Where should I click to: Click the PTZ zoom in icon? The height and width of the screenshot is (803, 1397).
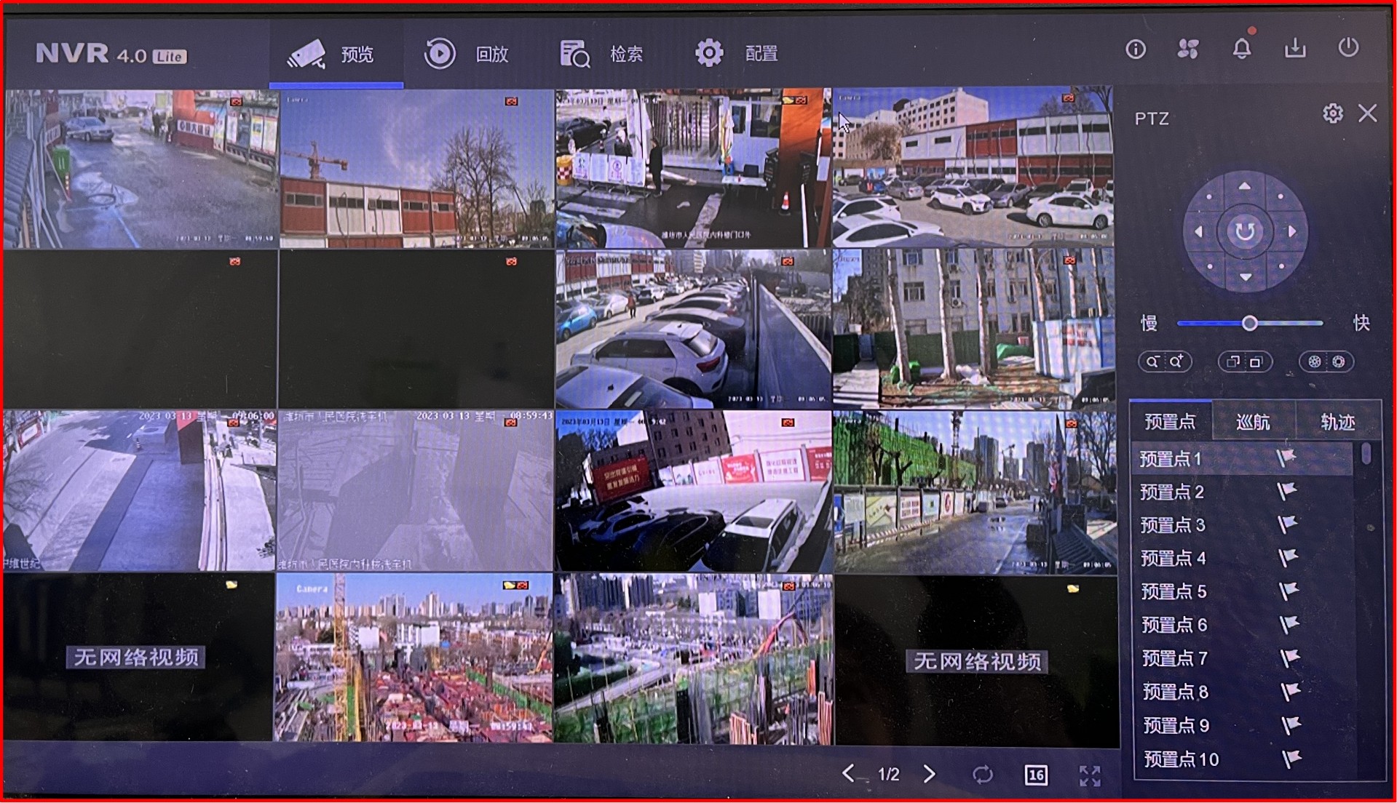click(x=1176, y=361)
